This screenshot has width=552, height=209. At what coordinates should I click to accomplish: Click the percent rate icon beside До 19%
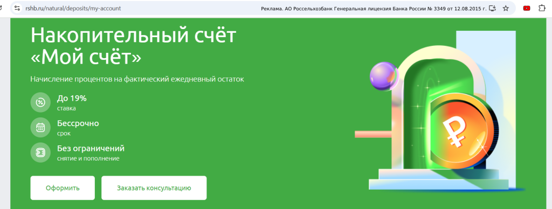point(40,102)
